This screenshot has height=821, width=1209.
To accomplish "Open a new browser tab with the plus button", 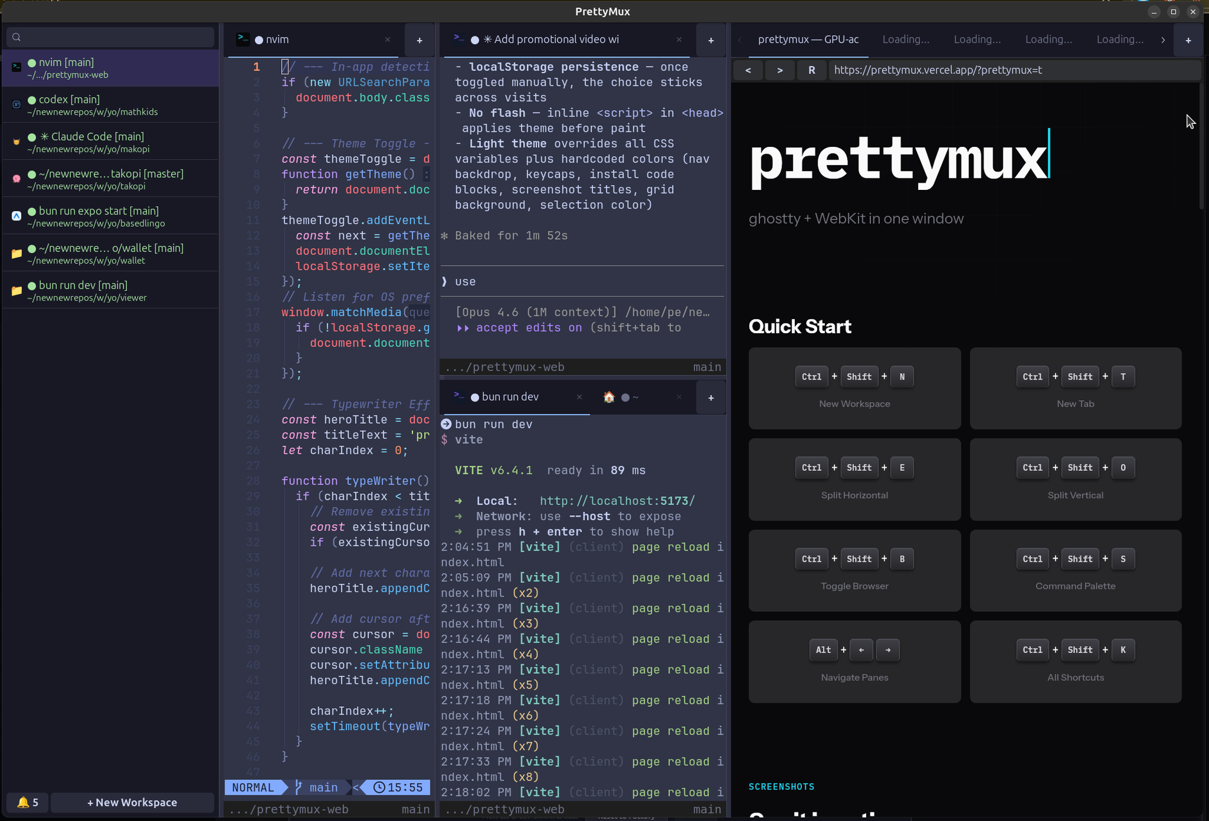I will click(1188, 40).
